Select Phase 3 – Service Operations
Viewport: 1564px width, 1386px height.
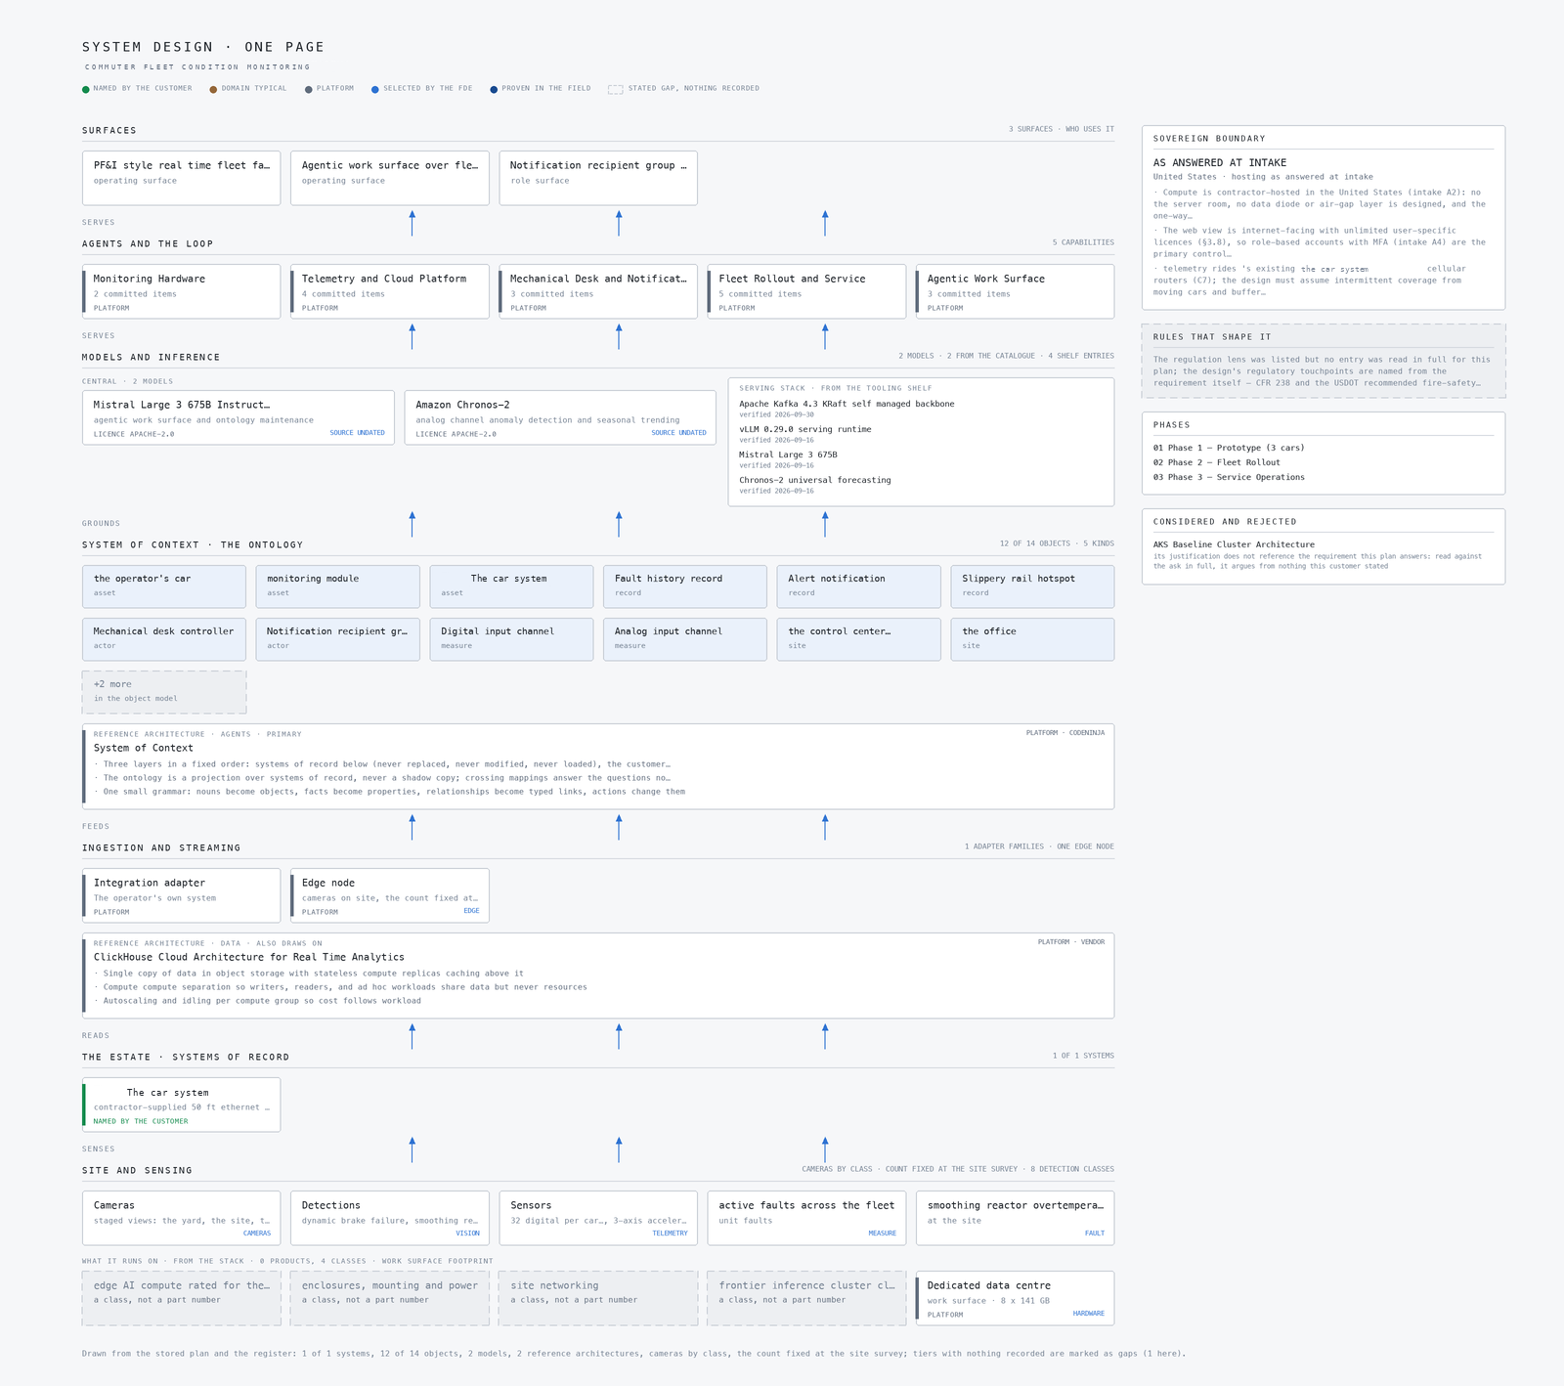1229,477
